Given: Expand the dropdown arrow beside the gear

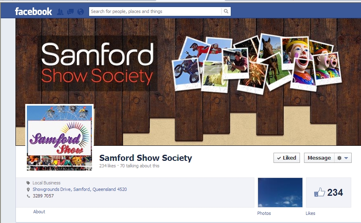Looking at the screenshot, I should coord(346,158).
